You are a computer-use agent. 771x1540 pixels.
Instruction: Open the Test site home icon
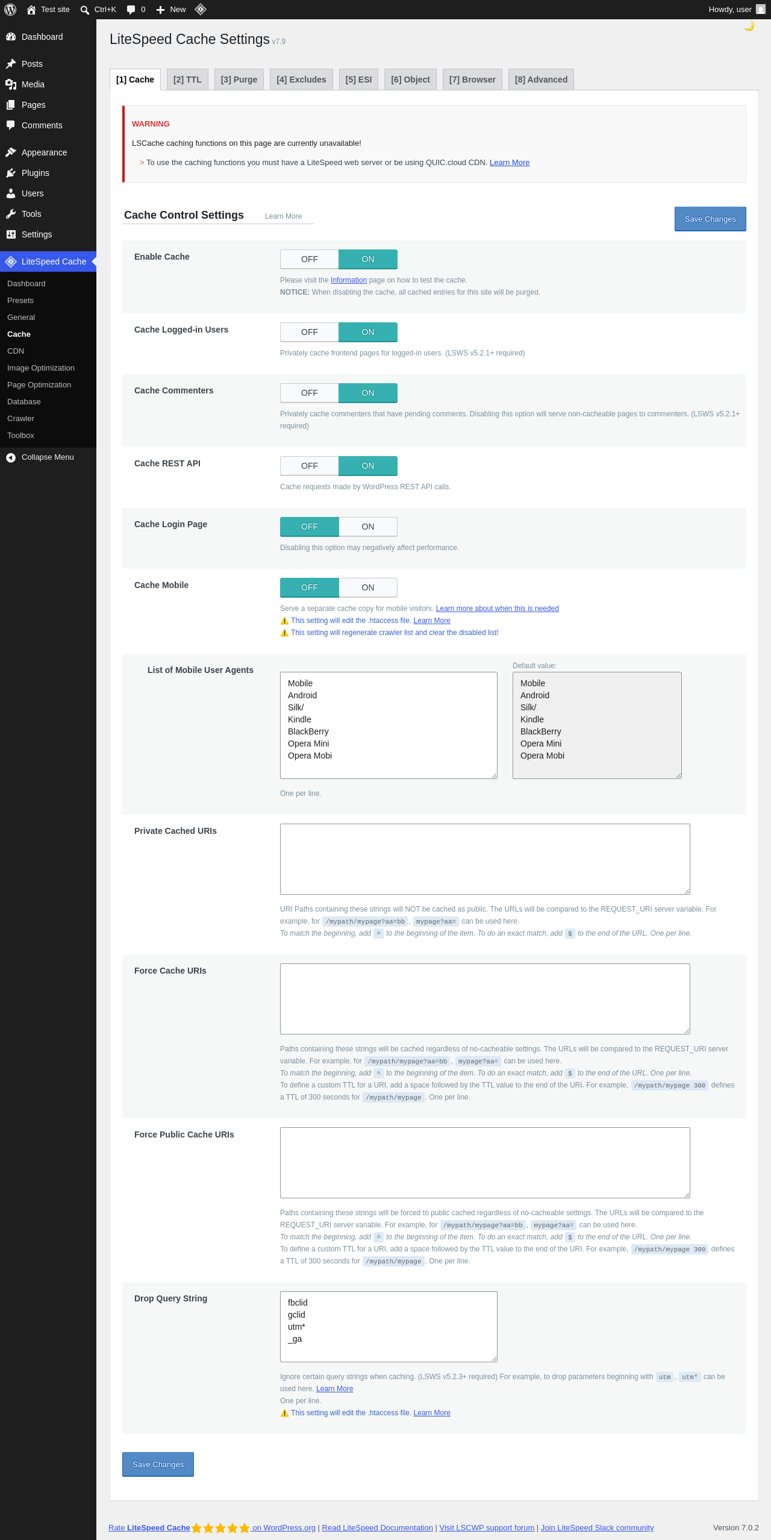tap(31, 10)
